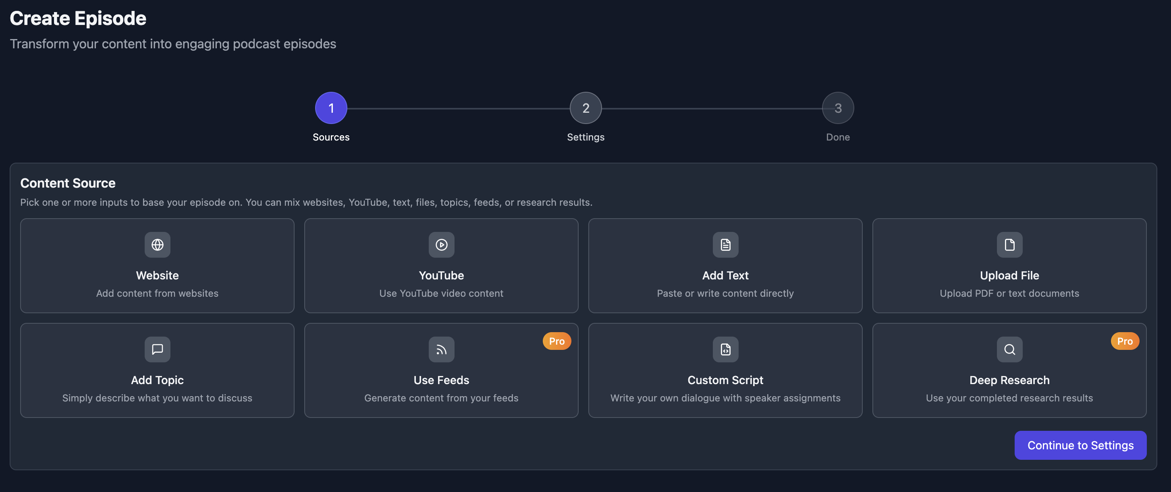
Task: Click step 3 Done indicator
Action: (838, 107)
